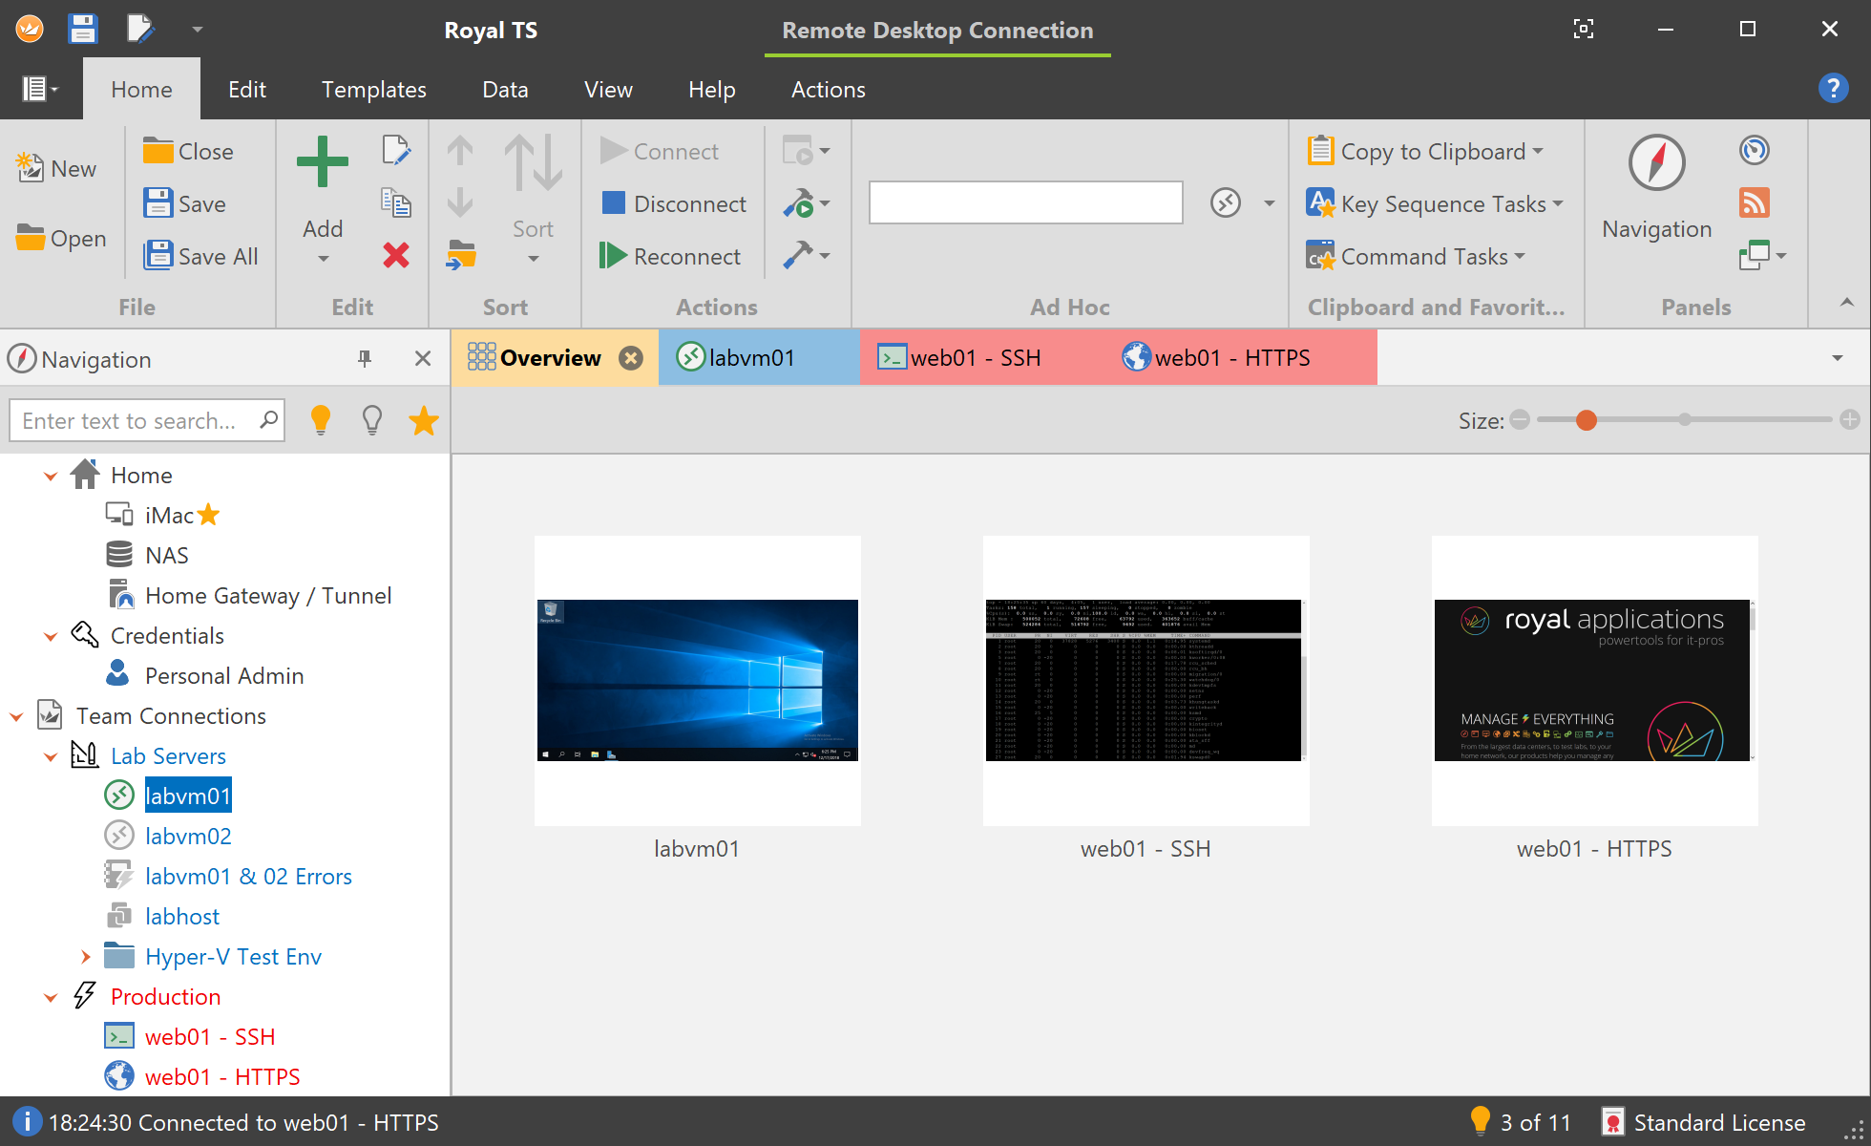Click the Save All disk icon
Viewport: 1871px width, 1146px height.
[x=158, y=256]
